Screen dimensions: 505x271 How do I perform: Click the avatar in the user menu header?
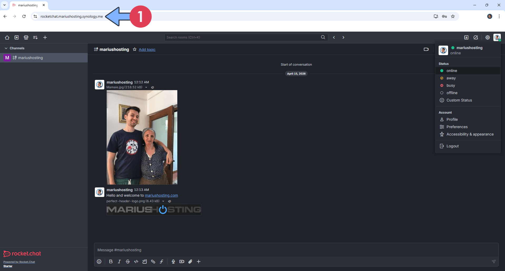443,50
